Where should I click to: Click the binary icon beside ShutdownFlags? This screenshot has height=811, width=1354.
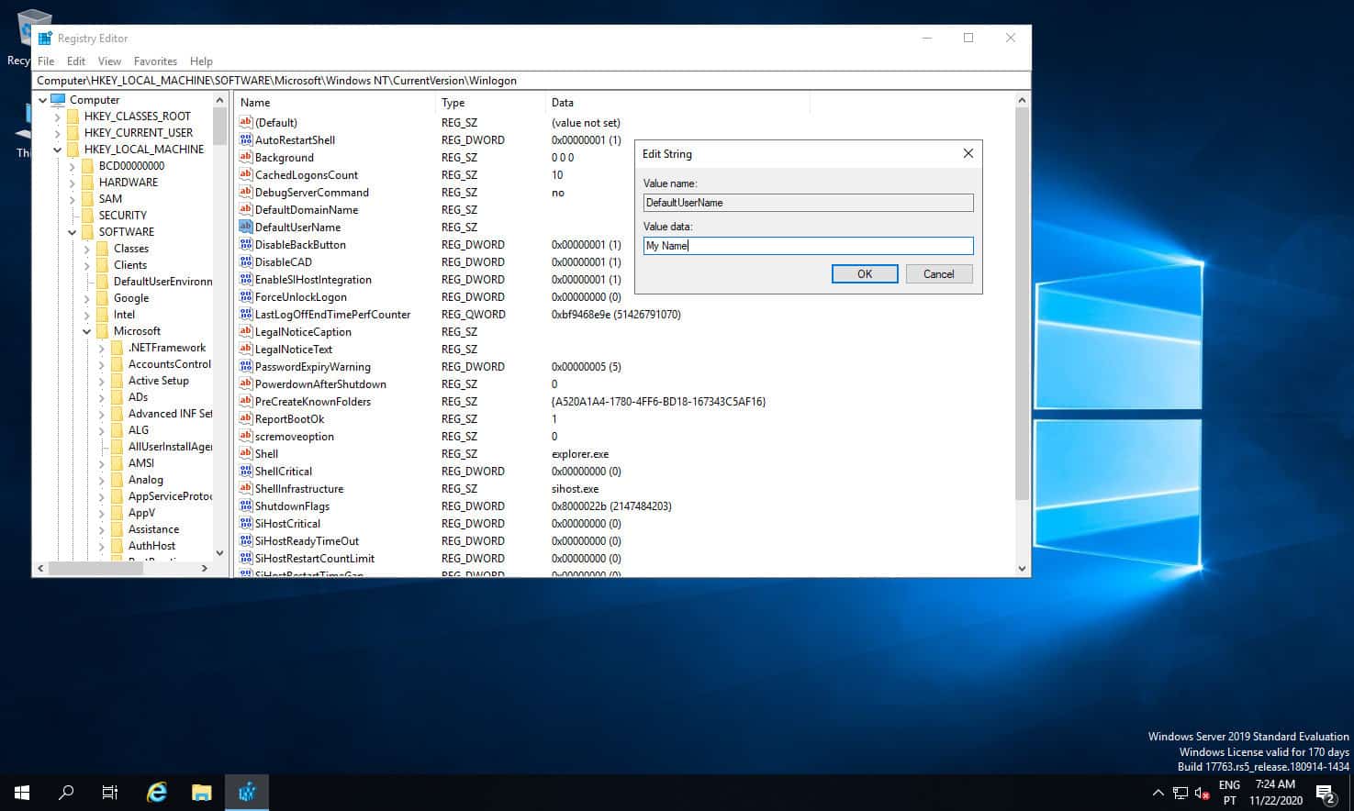click(x=245, y=505)
